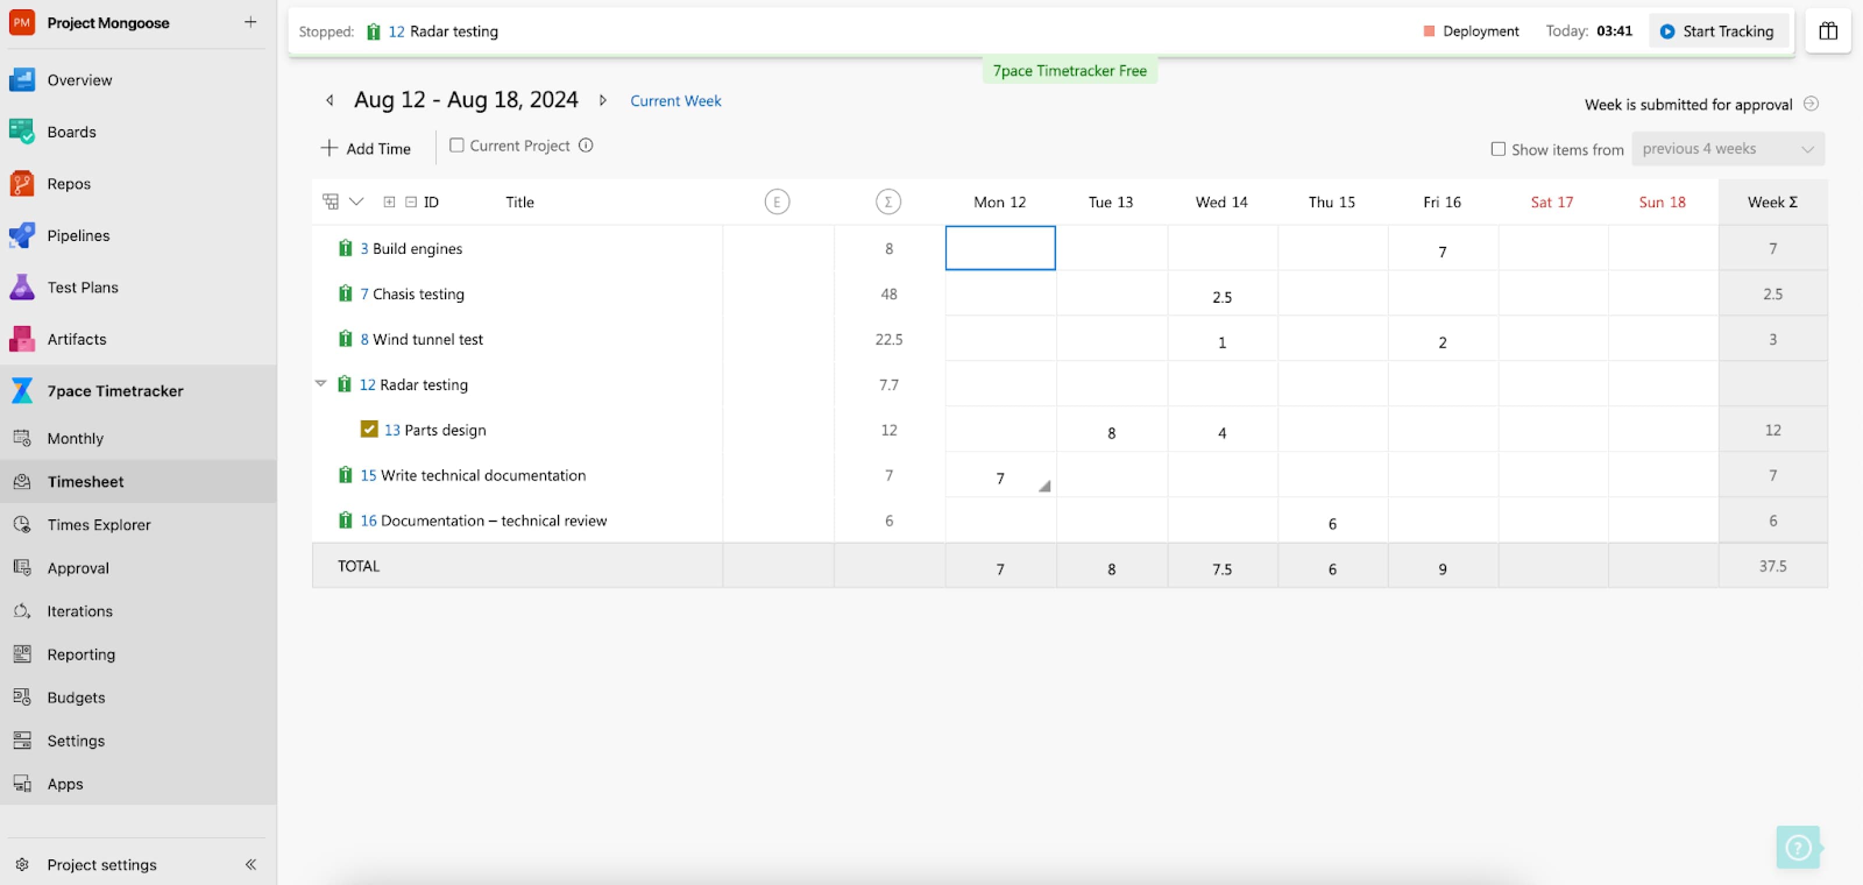This screenshot has width=1863, height=885.
Task: Expand all rows with plus box icon
Action: click(x=389, y=201)
